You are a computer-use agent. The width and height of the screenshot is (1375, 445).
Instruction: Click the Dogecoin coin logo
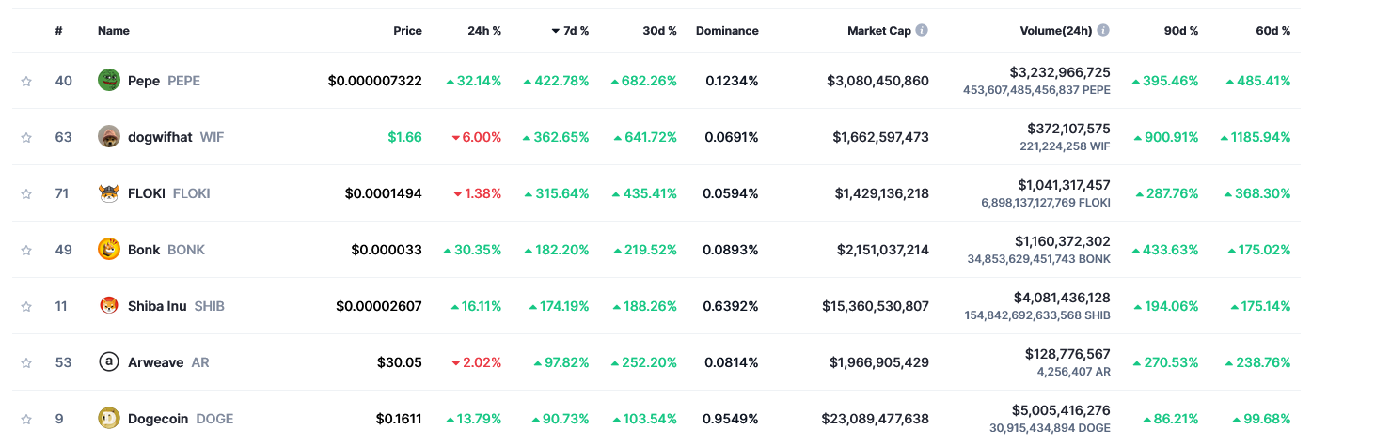[x=109, y=419]
